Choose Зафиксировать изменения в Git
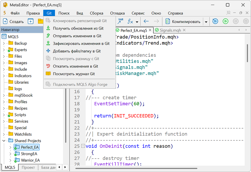The image size is (251, 172). tap(79, 43)
